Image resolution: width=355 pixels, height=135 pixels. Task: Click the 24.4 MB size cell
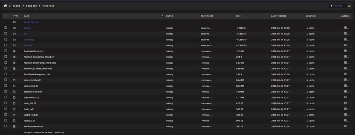(x=240, y=80)
